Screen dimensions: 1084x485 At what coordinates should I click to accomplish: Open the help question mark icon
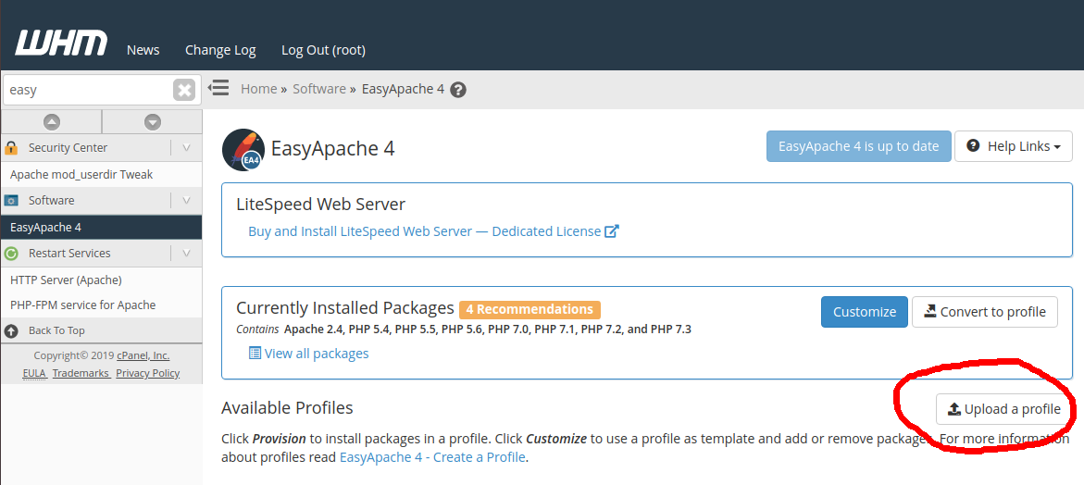(457, 90)
